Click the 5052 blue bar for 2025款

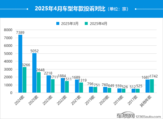pos(34,73)
